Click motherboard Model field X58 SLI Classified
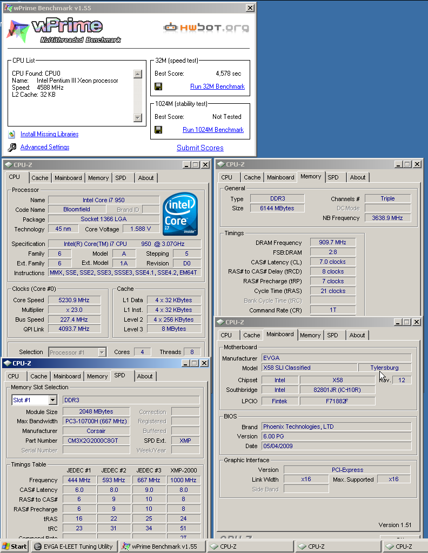Viewport: 428px width, 553px height. tap(309, 368)
